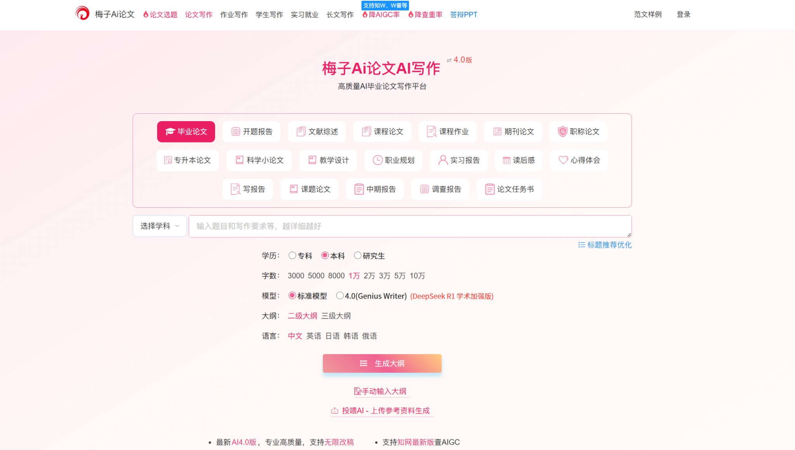Viewport: 795px width, 450px height.
Task: Click the list icon beside 标题推荐优化
Action: [x=581, y=245]
